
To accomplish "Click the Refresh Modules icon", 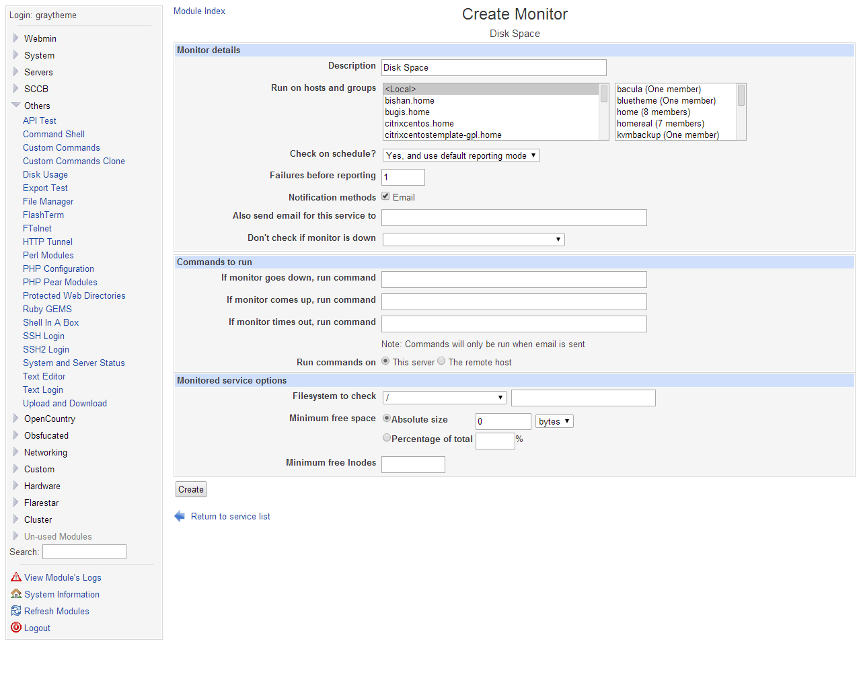I will (x=16, y=611).
